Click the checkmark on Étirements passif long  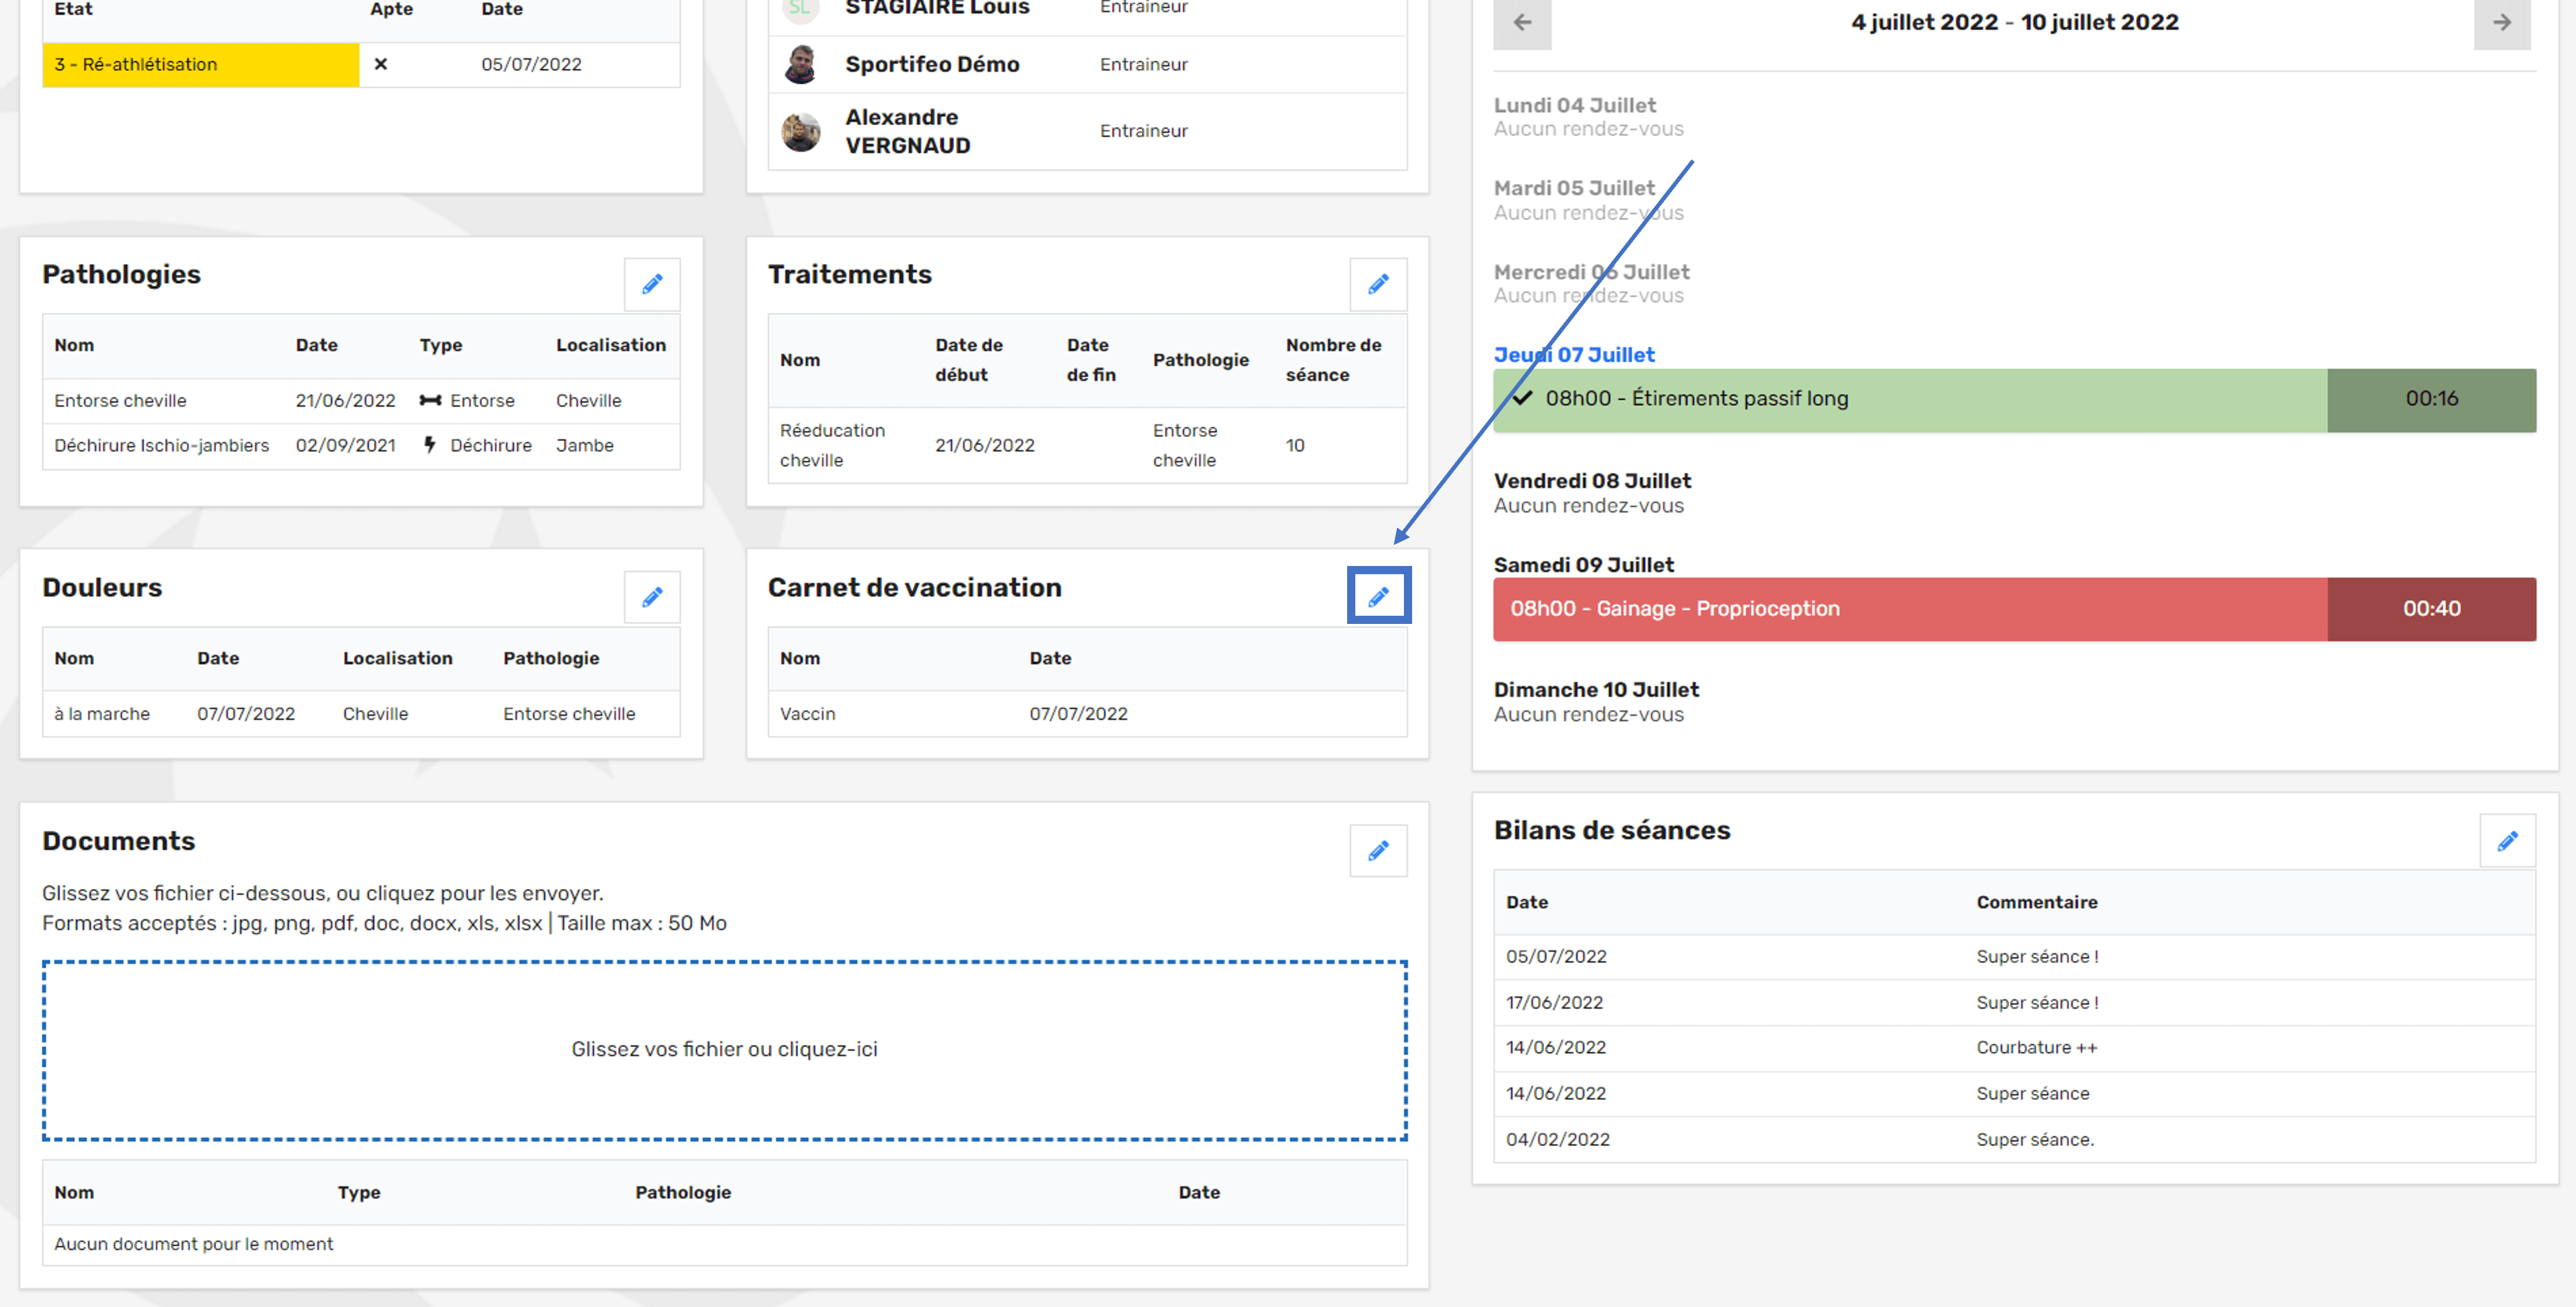(1522, 398)
